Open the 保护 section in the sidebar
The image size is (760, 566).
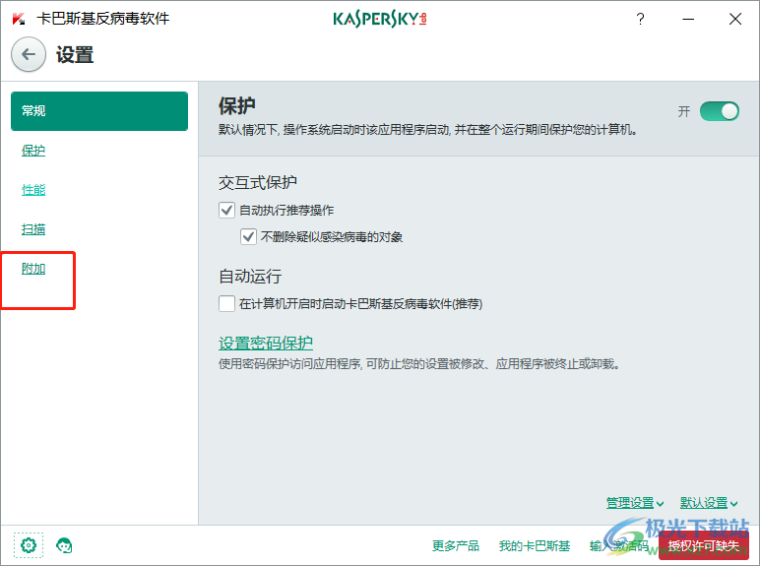[x=33, y=151]
